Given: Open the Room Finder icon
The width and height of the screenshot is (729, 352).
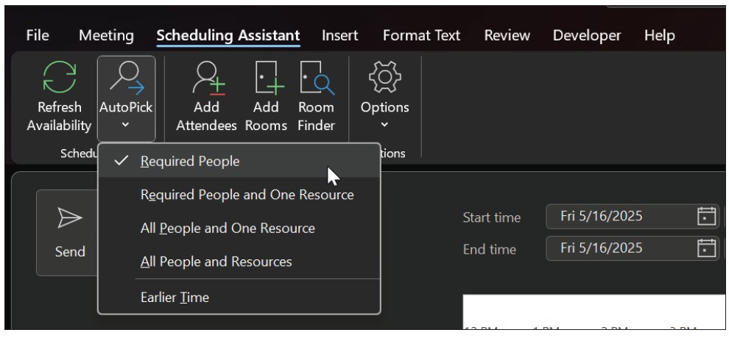Looking at the screenshot, I should click(316, 78).
